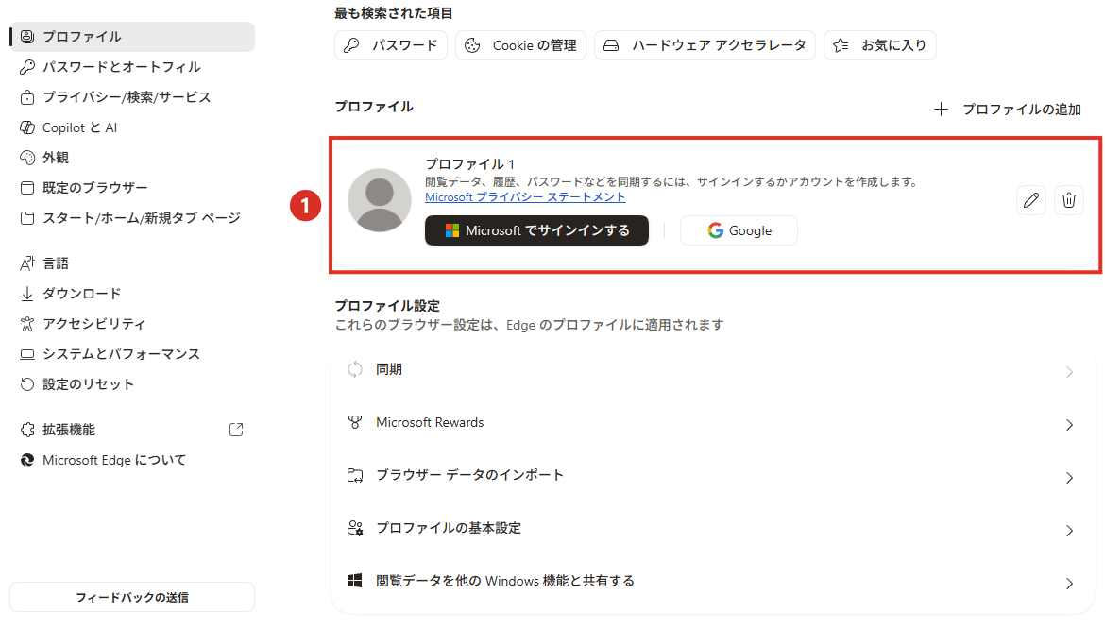Click the plus icon beside プロファイルの追加
The width and height of the screenshot is (1105, 628).
click(x=941, y=110)
